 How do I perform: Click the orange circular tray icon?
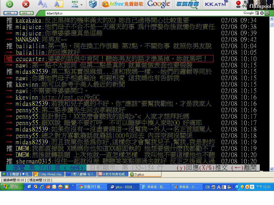[x=247, y=187]
